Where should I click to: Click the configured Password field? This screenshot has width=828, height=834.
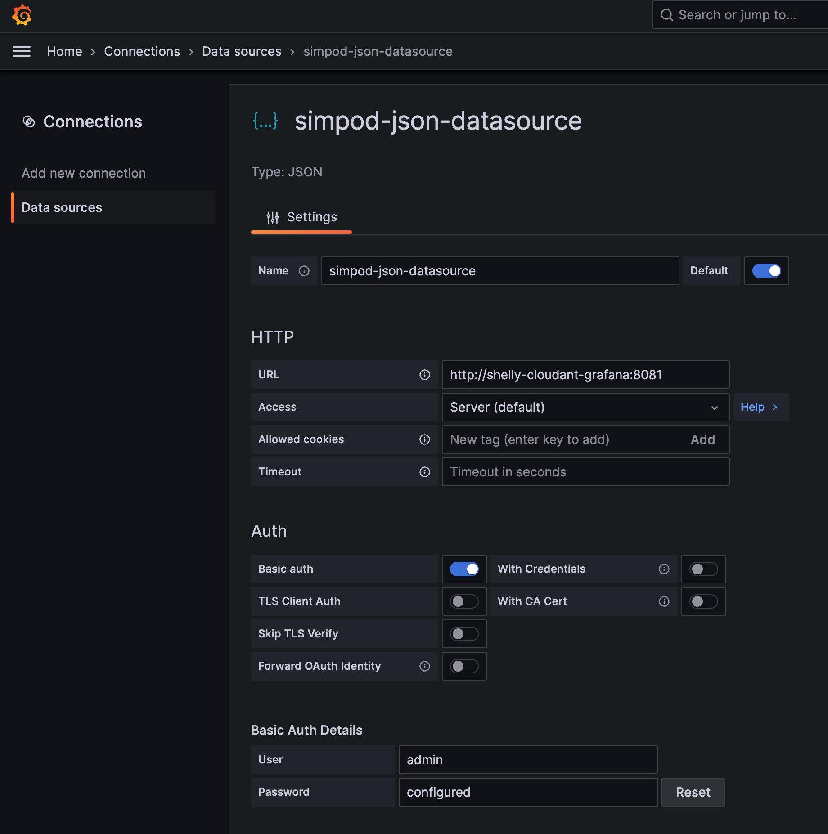pos(528,792)
